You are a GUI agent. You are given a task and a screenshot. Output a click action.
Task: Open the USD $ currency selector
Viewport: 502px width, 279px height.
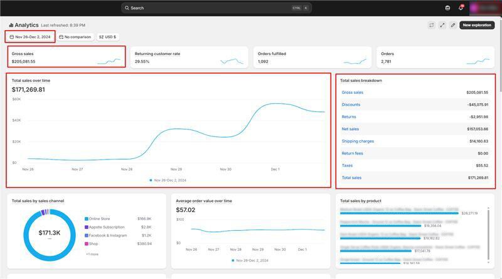(x=107, y=37)
